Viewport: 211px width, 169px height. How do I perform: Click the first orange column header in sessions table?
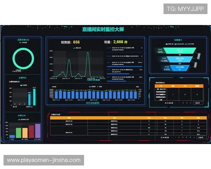tap(69, 118)
